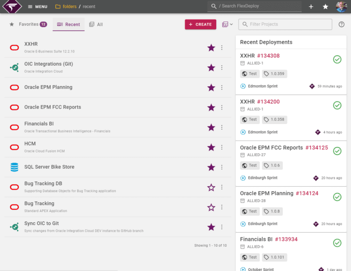
Task: Click the plus icon in top bar
Action: pos(311,7)
